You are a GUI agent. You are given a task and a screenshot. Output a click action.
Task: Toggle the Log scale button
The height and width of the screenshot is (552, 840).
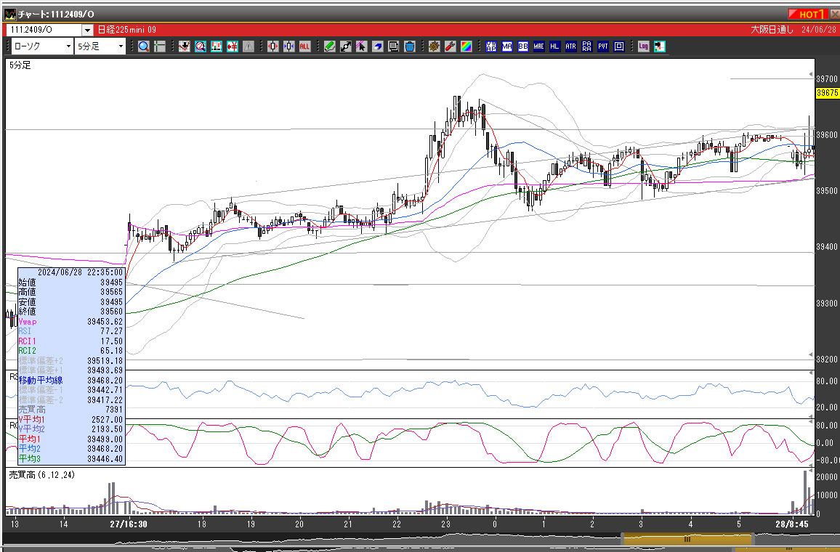coord(643,46)
